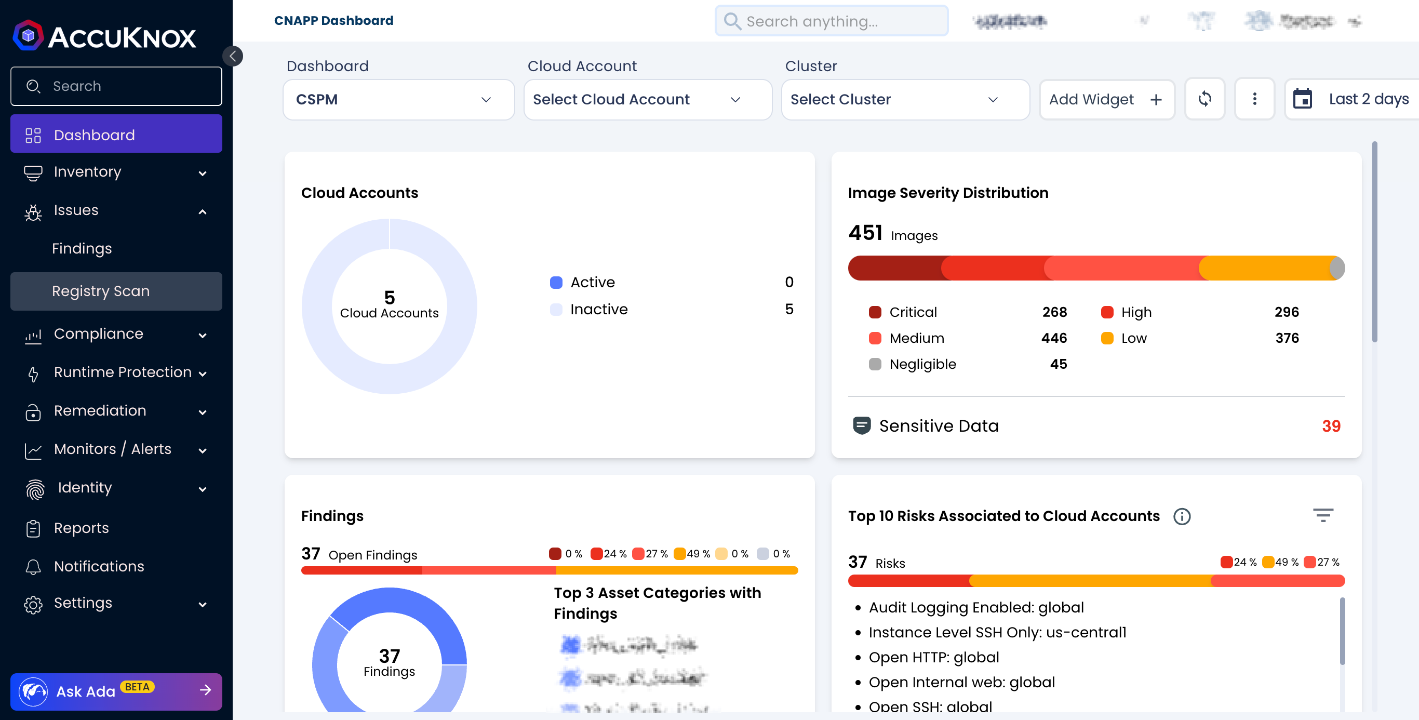Collapse the sidebar with the arrow button
1419x720 pixels.
click(233, 56)
